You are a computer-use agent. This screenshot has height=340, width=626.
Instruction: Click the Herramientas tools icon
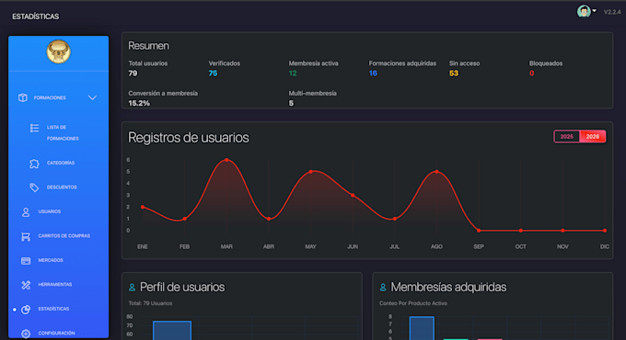click(26, 285)
